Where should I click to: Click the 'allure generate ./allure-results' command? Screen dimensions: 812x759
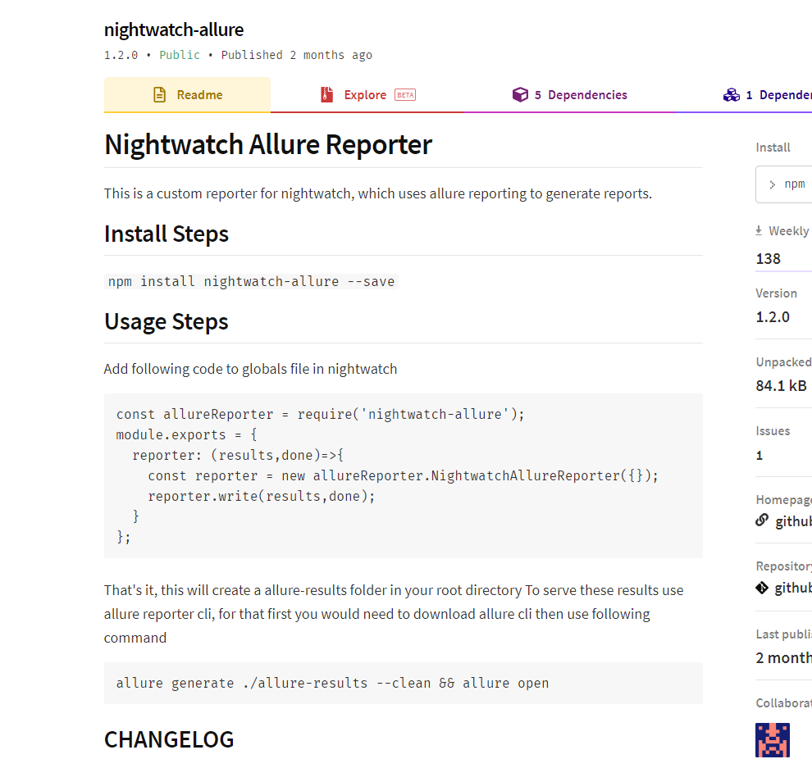[332, 683]
